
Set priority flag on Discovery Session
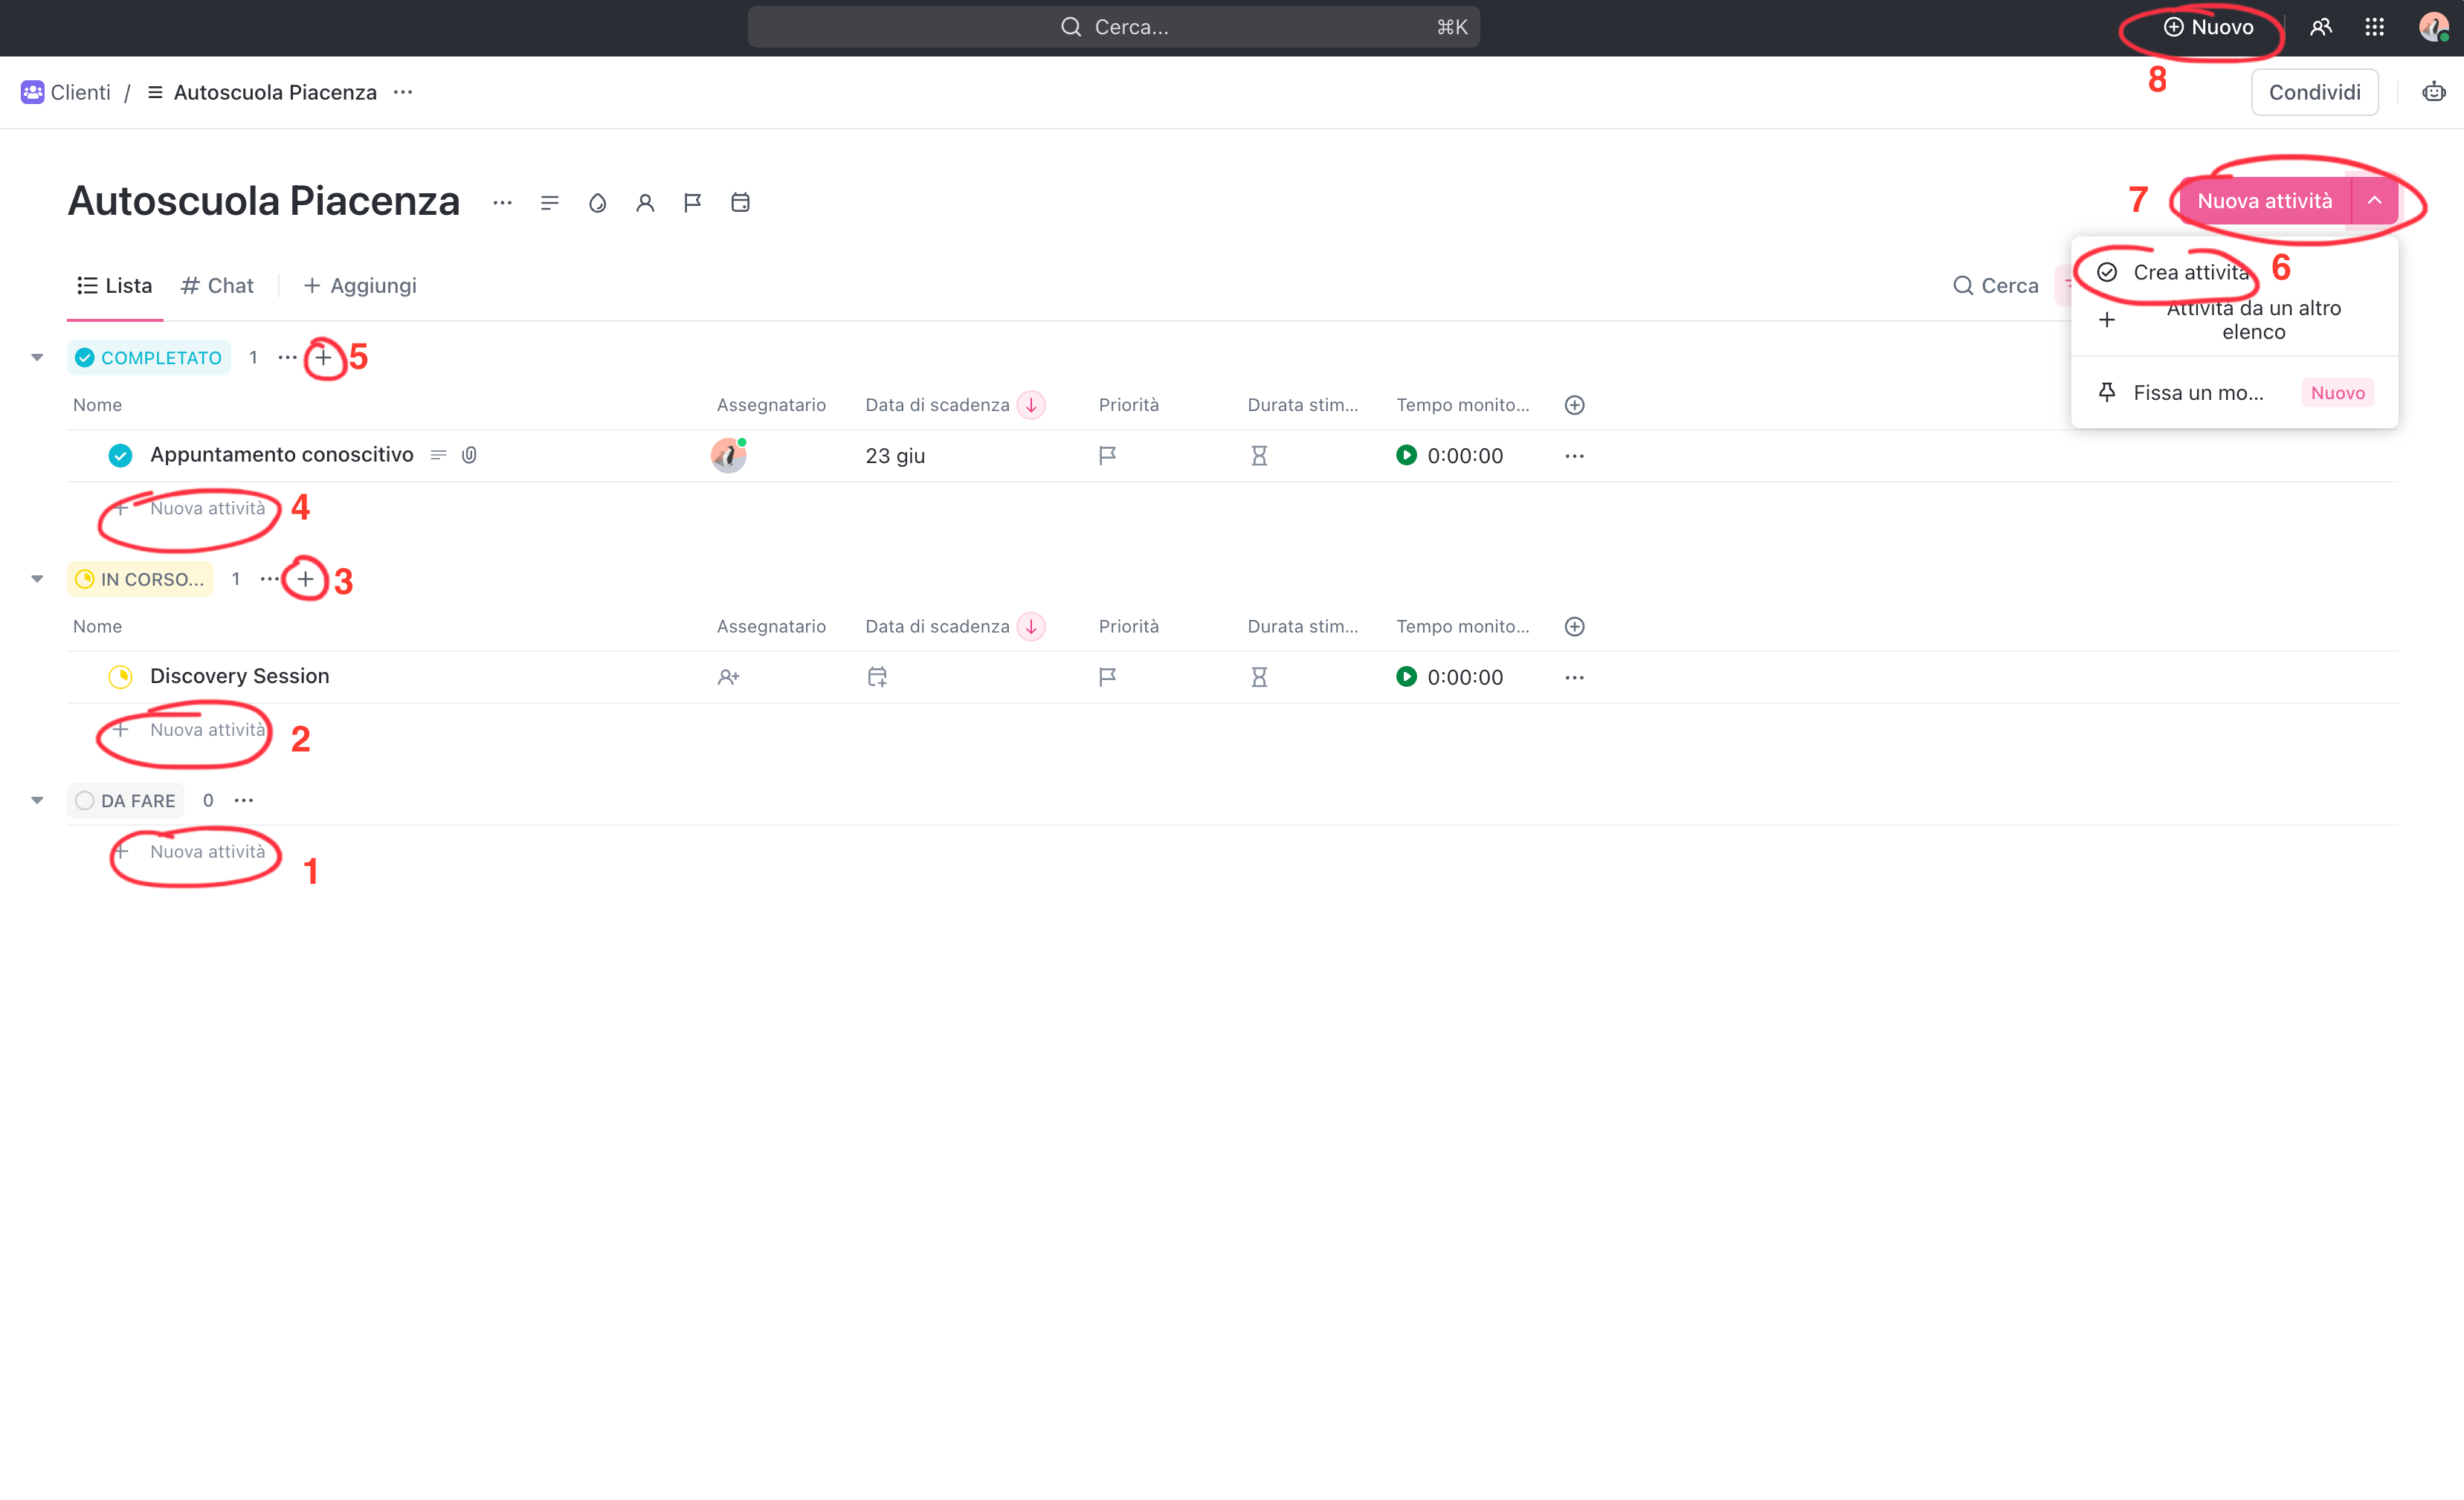[1107, 678]
